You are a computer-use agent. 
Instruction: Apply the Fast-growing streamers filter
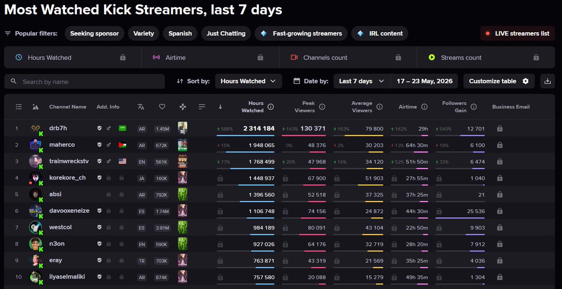[x=301, y=34]
